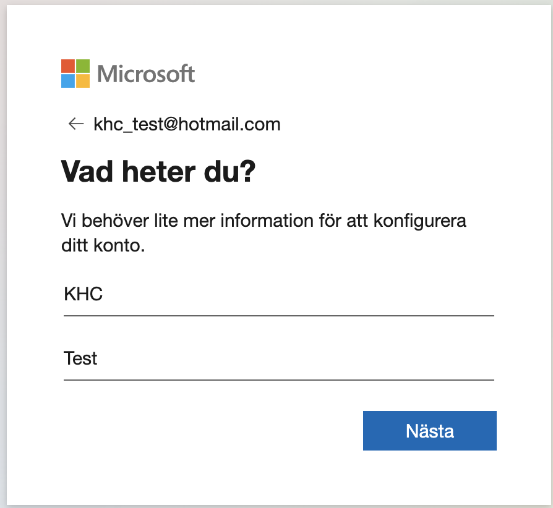Place cursor after the Test text
553x508 pixels.
click(98, 358)
